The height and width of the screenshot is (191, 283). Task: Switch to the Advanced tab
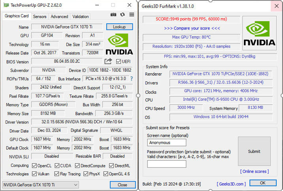point(59,17)
